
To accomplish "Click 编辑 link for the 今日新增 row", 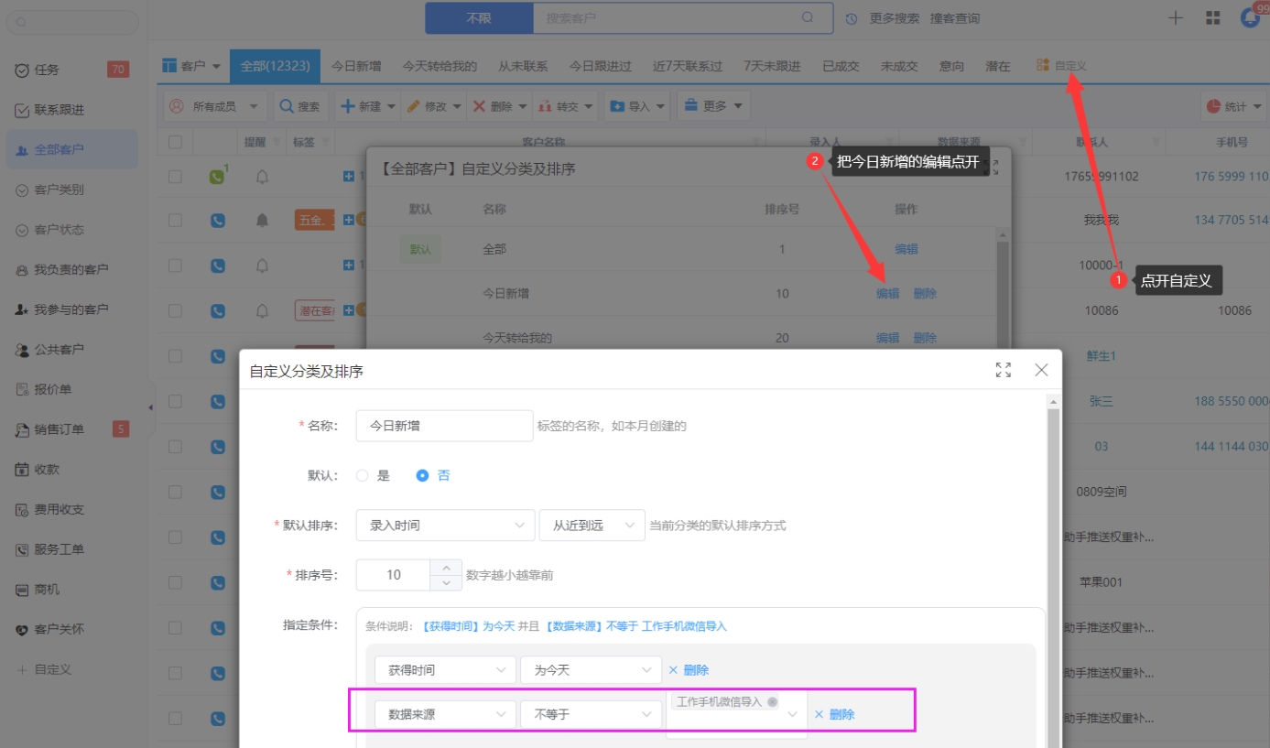I will pos(887,294).
